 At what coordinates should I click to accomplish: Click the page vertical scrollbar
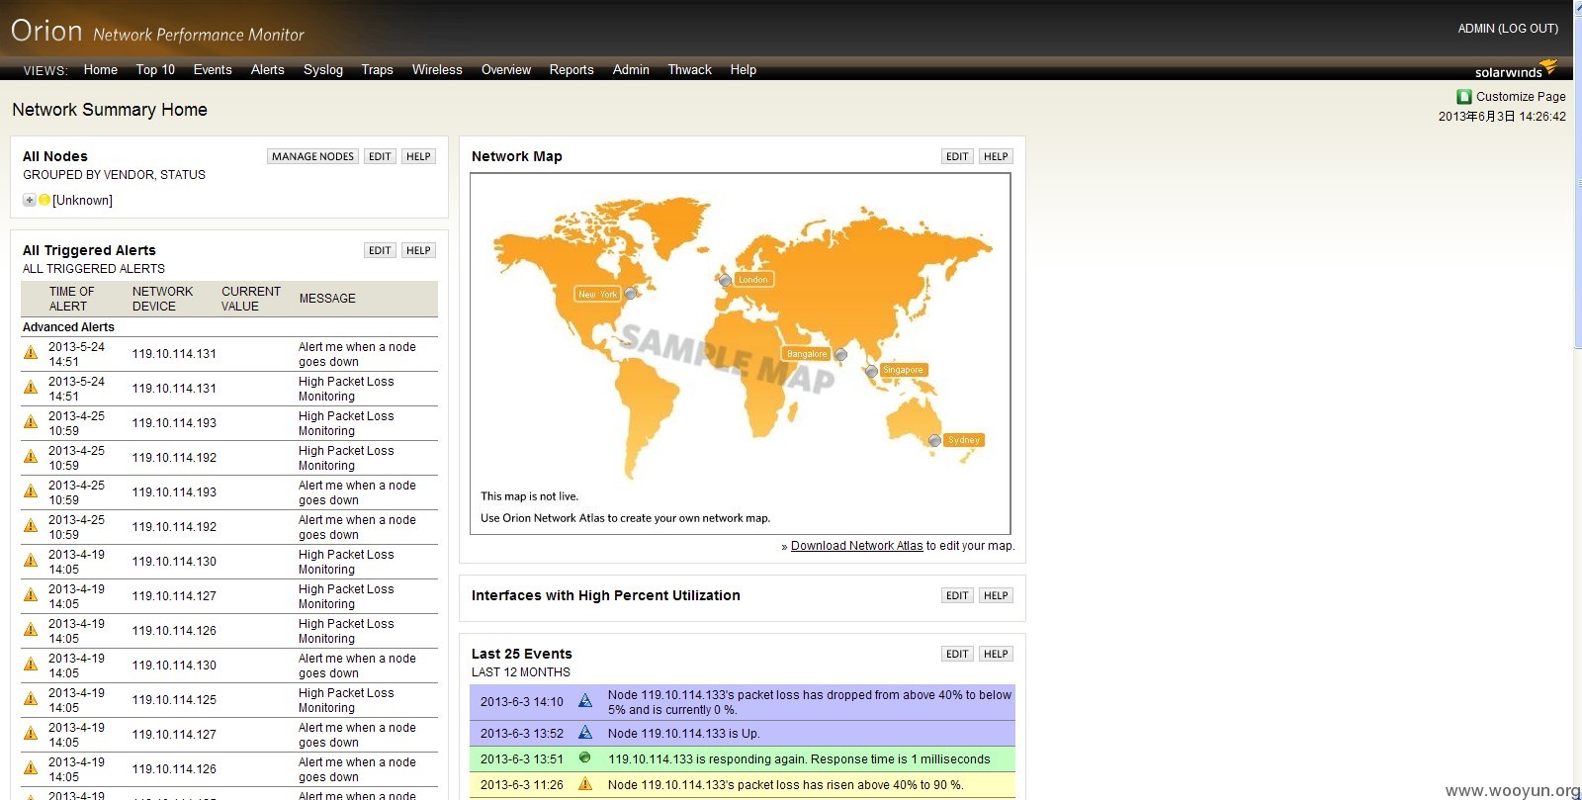pos(1577,400)
